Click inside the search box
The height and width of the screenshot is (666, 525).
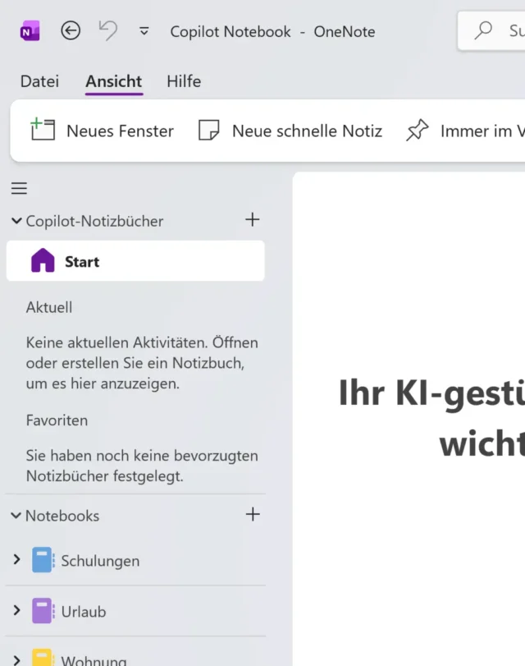[x=491, y=30]
